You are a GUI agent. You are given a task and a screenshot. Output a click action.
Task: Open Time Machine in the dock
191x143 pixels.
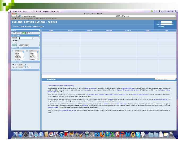coord(87,134)
